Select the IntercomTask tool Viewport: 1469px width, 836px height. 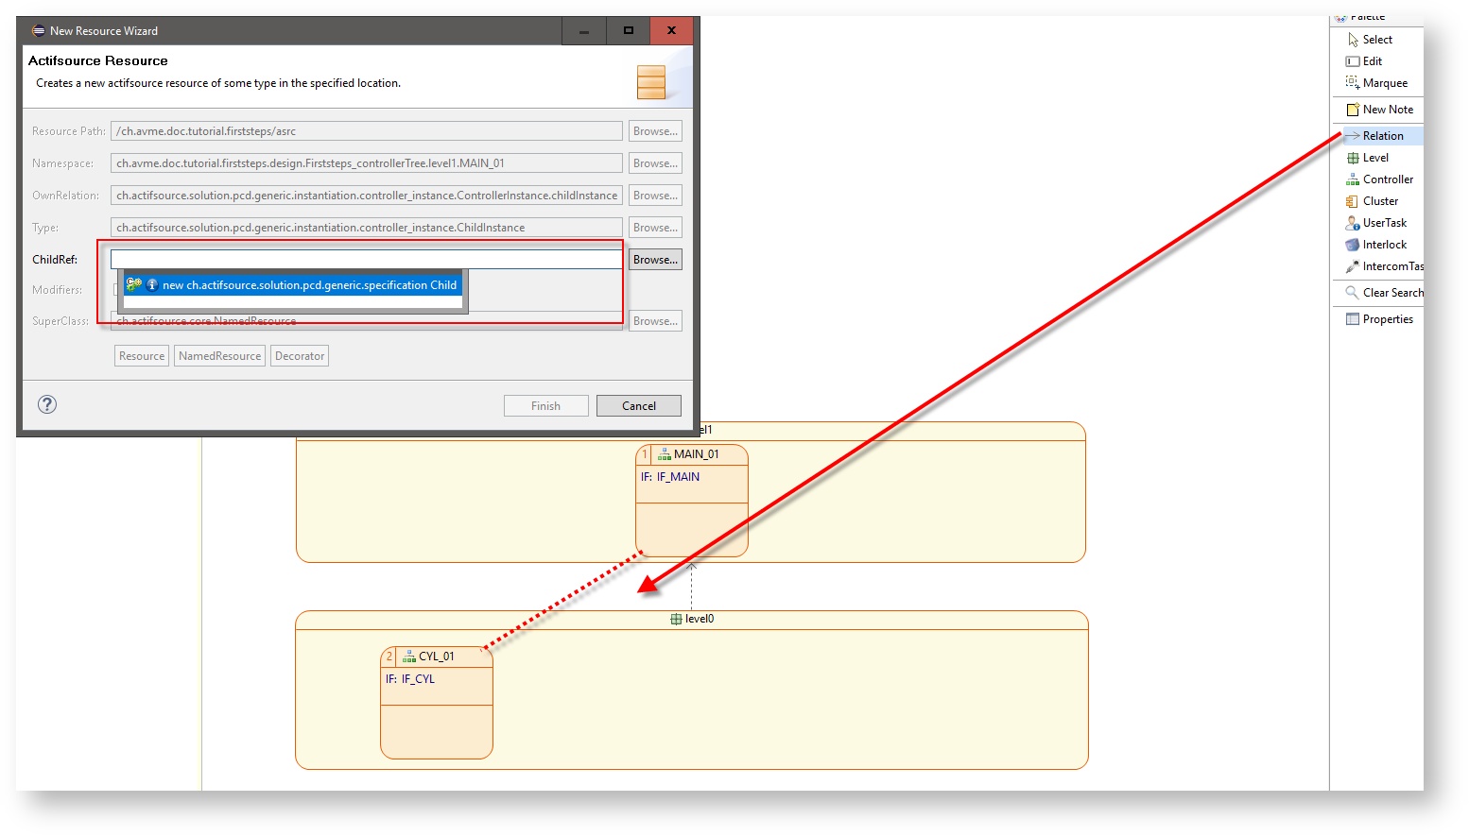(x=1391, y=266)
